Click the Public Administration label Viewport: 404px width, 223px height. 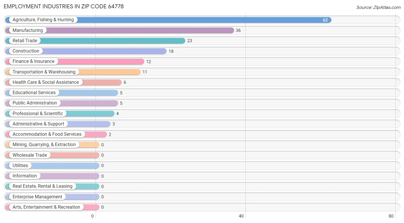[x=35, y=103]
